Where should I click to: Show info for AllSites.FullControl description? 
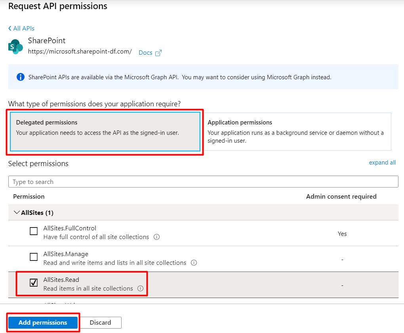coord(157,237)
